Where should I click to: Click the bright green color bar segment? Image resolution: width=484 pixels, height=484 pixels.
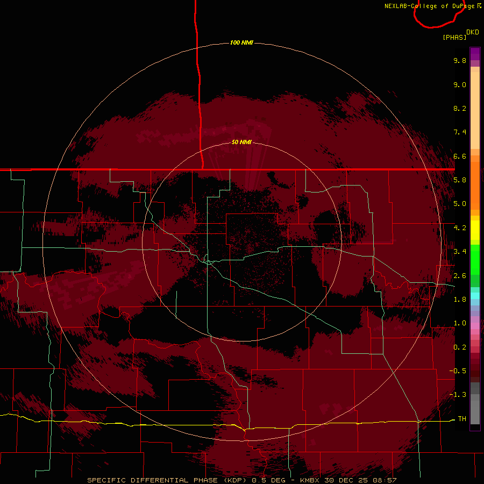click(475, 260)
